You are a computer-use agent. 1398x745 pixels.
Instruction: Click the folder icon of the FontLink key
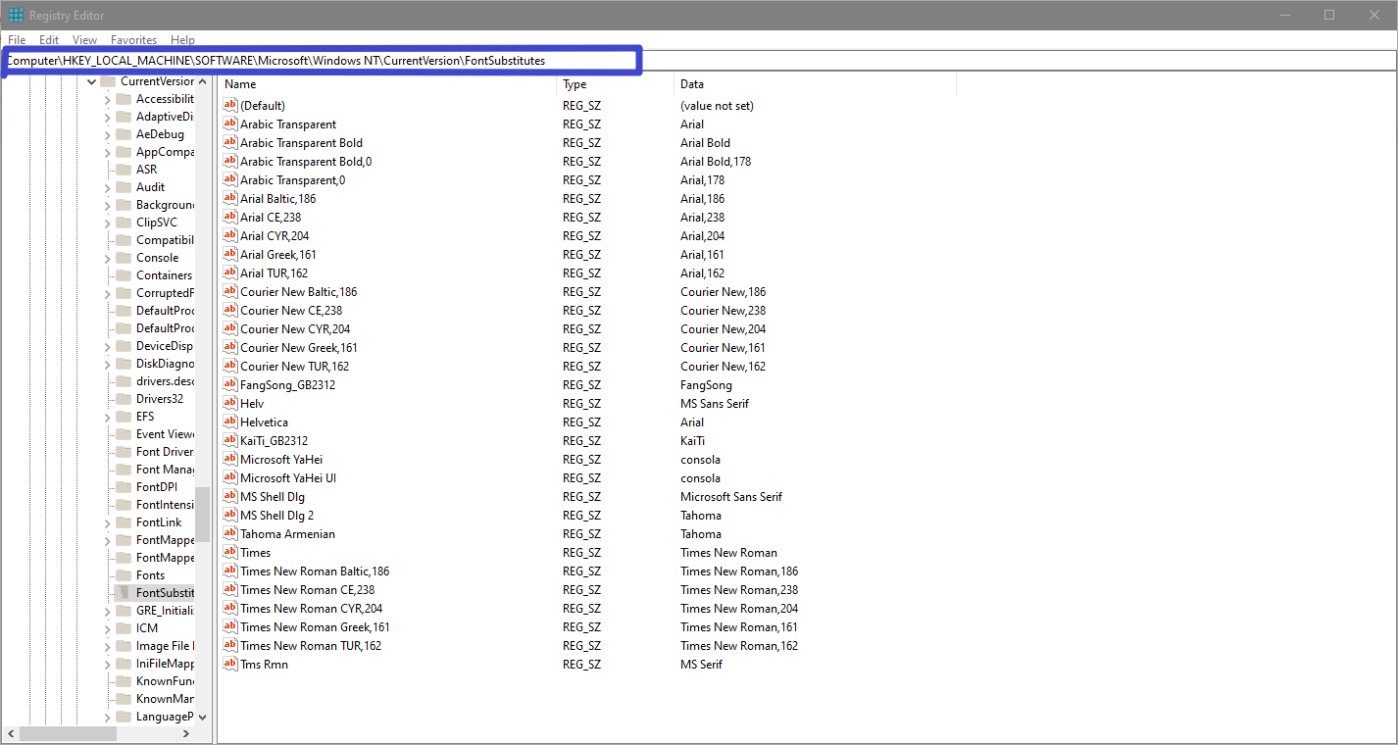tap(124, 522)
